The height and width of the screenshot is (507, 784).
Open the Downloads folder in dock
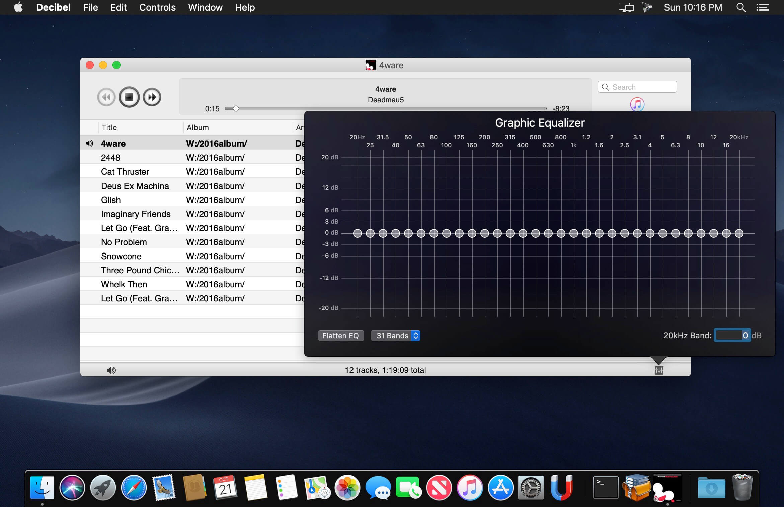tap(712, 487)
